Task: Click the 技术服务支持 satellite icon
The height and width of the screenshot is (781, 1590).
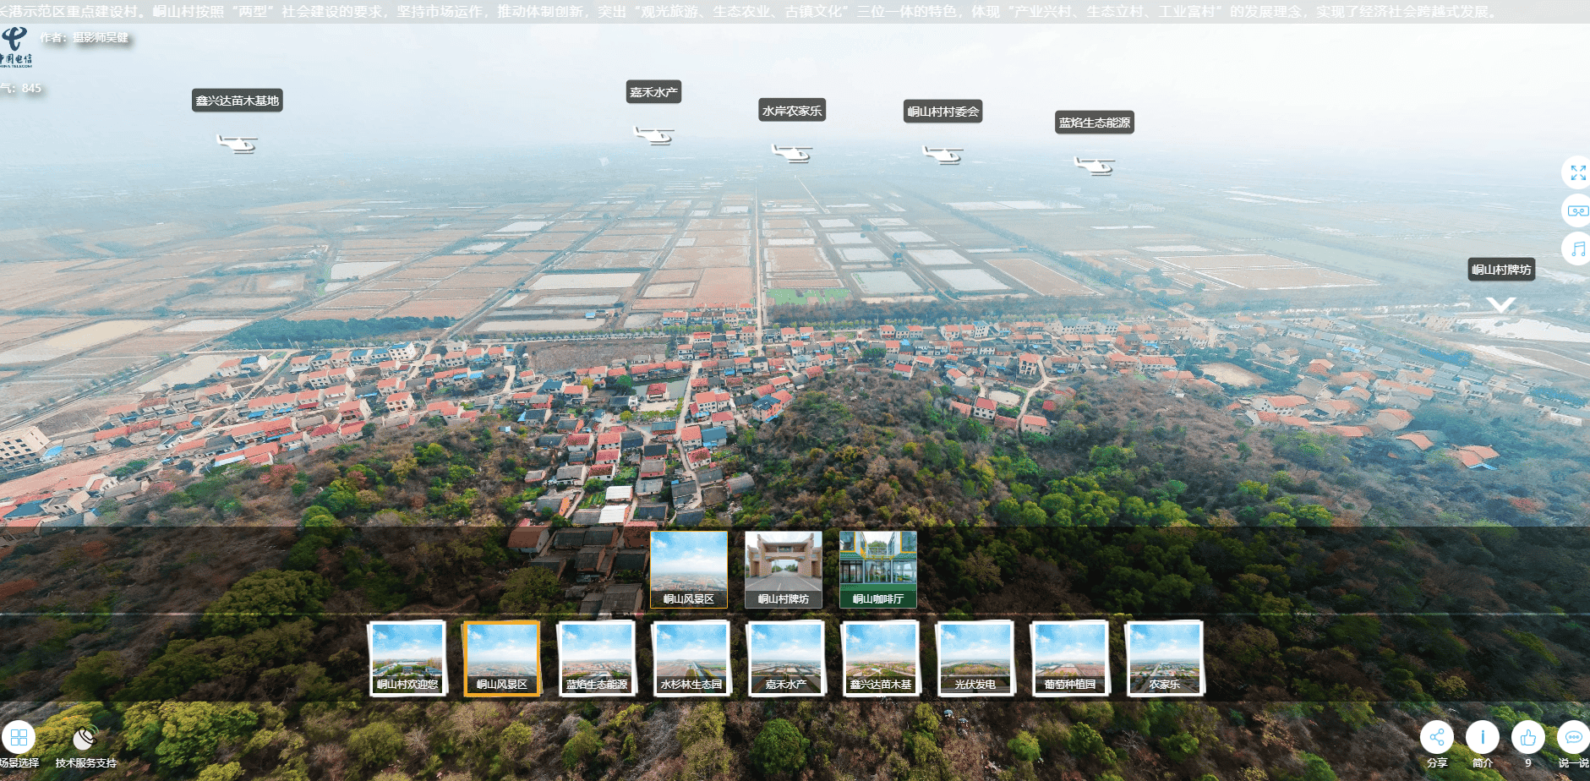Action: coord(85,738)
